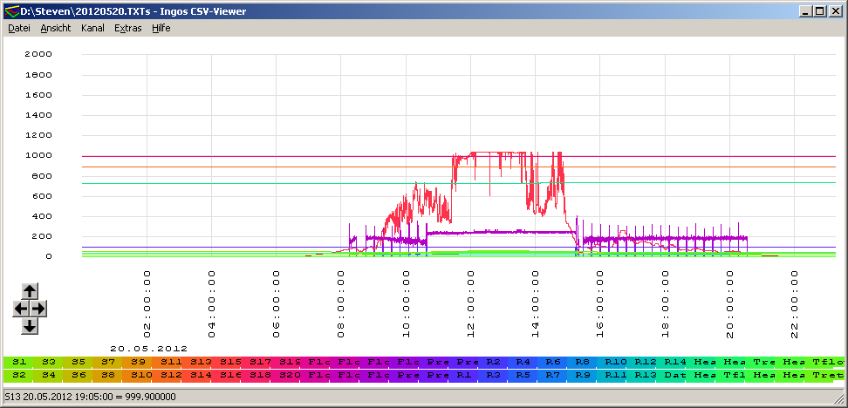Click the 1000 y-axis label
Image resolution: width=848 pixels, height=408 pixels.
click(x=39, y=155)
